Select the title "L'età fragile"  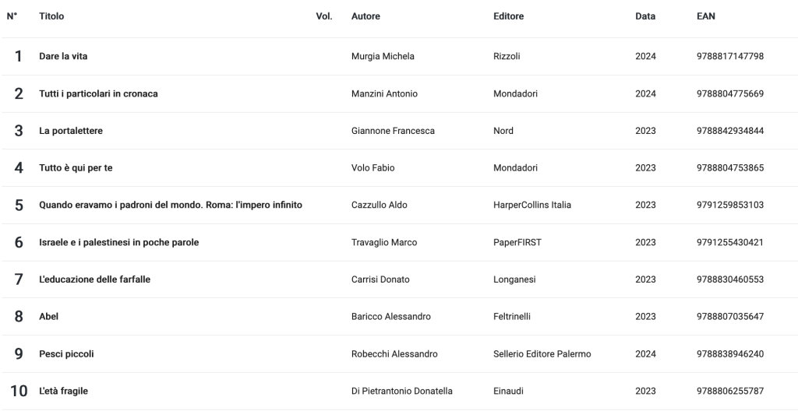[x=63, y=391]
